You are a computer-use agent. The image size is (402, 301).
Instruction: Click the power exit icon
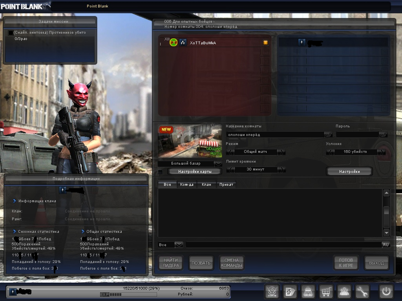coord(386,292)
